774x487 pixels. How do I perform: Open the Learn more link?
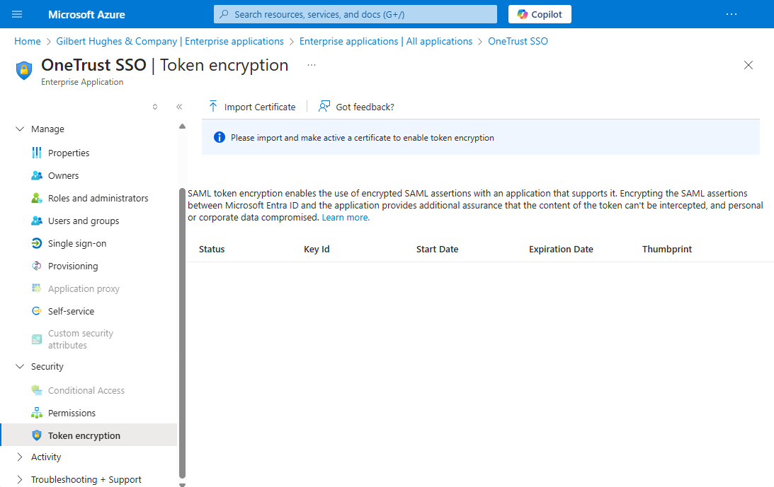346,218
